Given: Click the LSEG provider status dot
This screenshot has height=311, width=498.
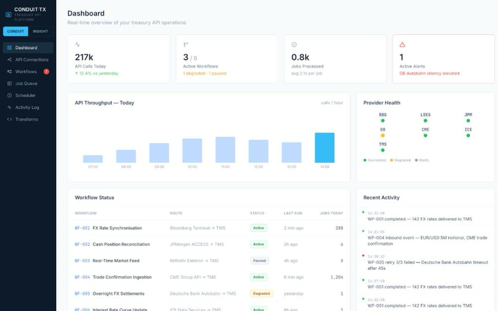Looking at the screenshot, I should pos(425,121).
